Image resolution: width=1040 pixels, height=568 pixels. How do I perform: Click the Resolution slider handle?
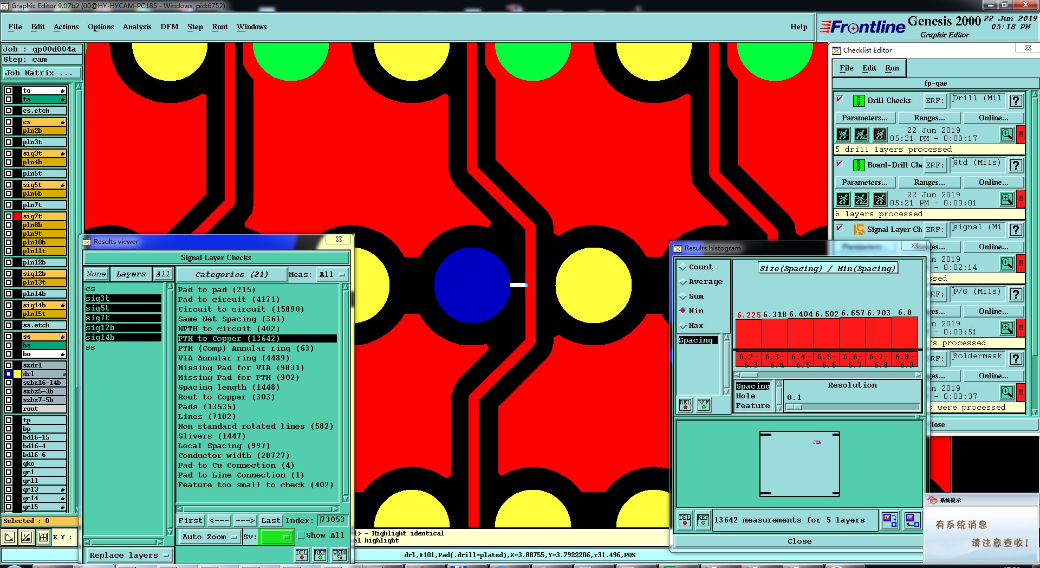[x=794, y=406]
